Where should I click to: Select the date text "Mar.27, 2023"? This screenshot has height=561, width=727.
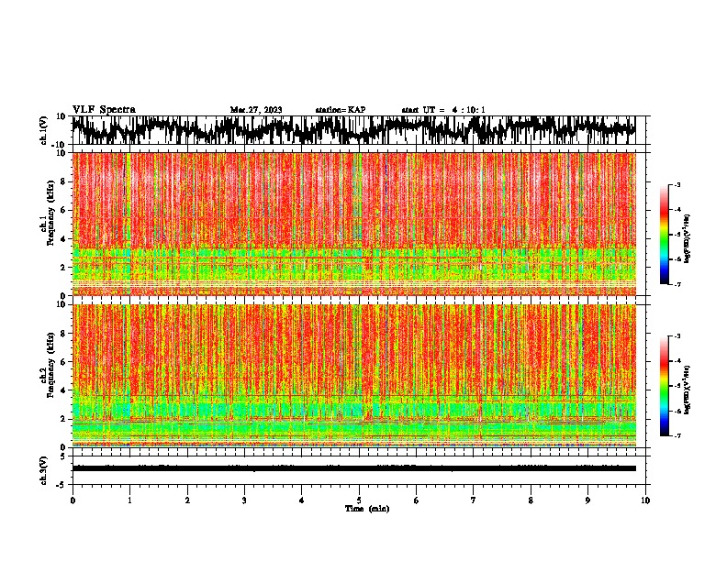pos(256,110)
